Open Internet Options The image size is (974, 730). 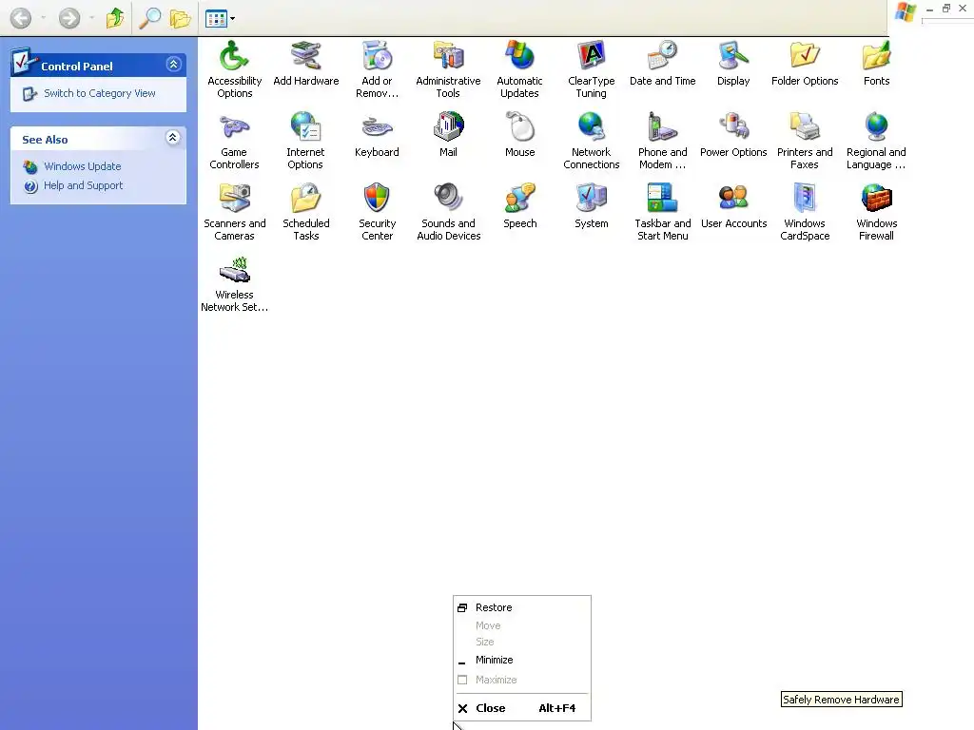click(305, 141)
